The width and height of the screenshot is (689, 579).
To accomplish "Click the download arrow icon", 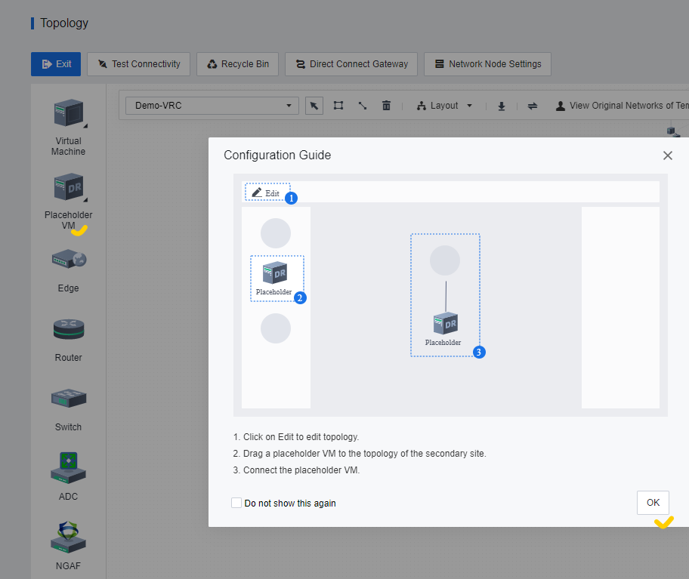I will pos(502,106).
